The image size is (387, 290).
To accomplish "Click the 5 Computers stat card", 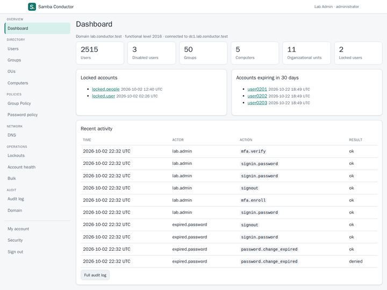I will (x=255, y=53).
